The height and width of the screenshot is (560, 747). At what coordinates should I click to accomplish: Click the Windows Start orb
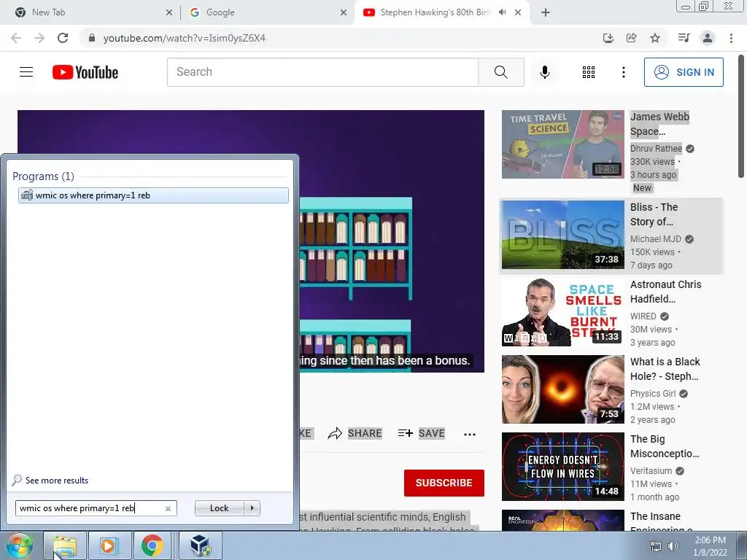pyautogui.click(x=20, y=545)
